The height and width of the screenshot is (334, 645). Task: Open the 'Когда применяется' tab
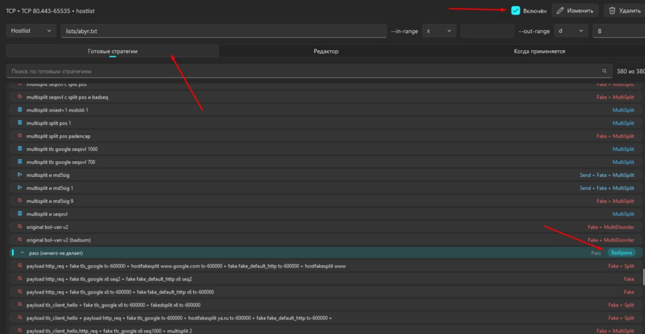click(539, 51)
